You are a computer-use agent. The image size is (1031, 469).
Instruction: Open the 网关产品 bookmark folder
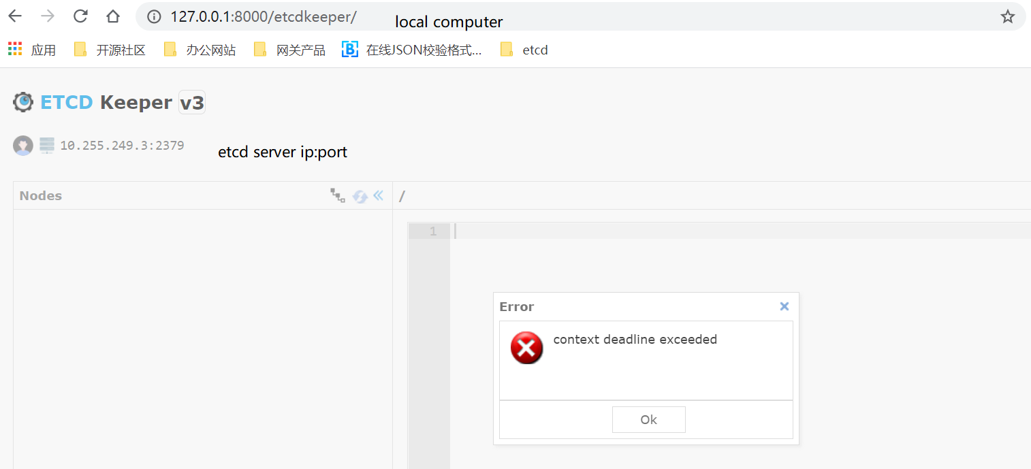coord(289,50)
